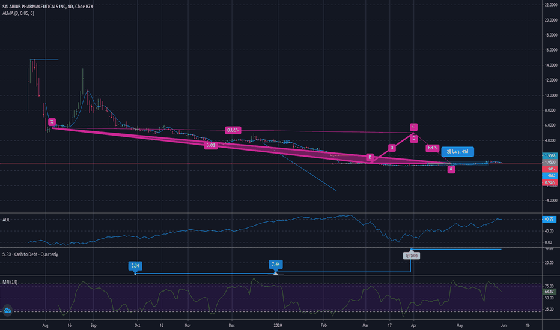Click the blue '28 bars, 41d' measurement label
The image size is (560, 330).
457,152
